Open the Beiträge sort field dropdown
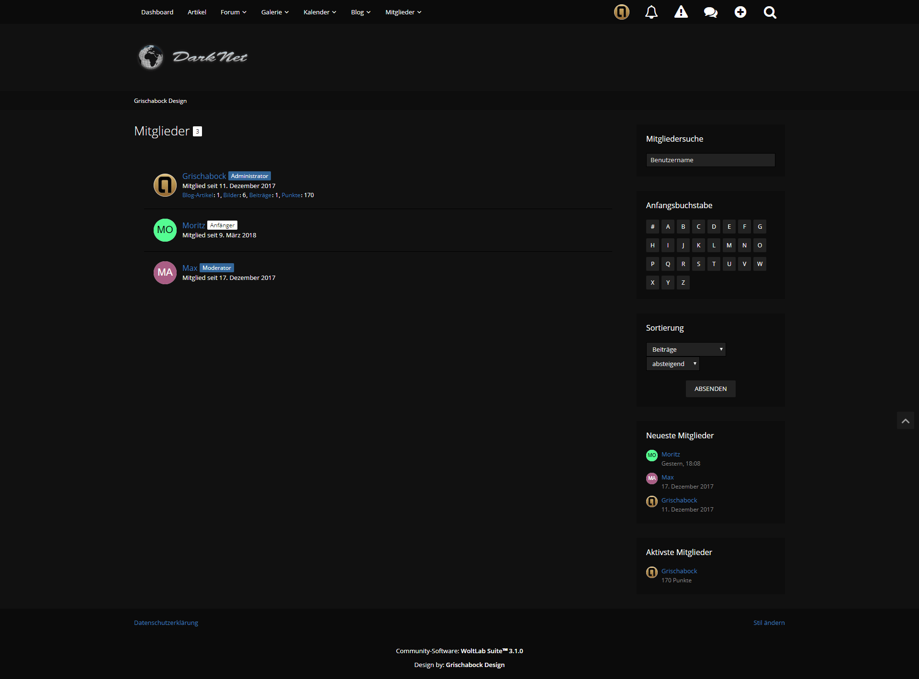The height and width of the screenshot is (679, 919). [x=685, y=349]
